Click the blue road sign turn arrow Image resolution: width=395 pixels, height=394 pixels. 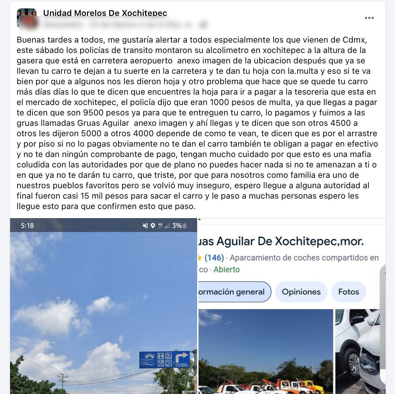coord(182,359)
